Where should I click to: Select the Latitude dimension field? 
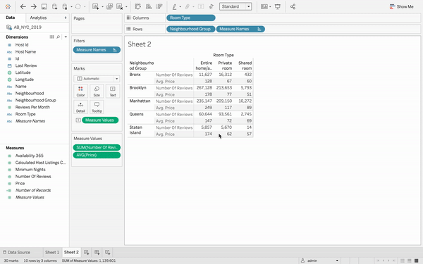[x=23, y=73]
